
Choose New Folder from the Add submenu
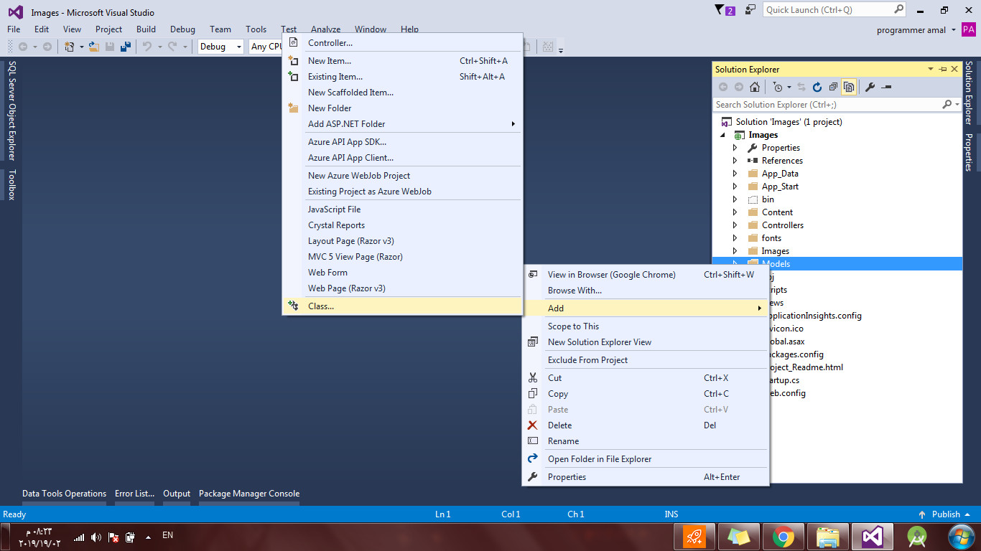pos(402,108)
